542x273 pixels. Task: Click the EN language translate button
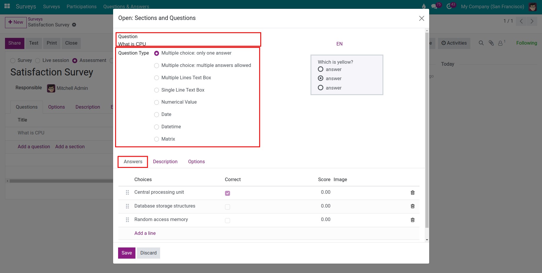(339, 44)
